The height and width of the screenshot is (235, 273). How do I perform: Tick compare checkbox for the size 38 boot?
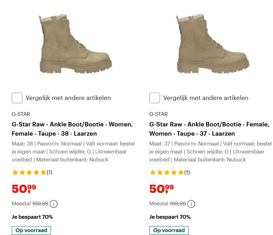click(17, 98)
